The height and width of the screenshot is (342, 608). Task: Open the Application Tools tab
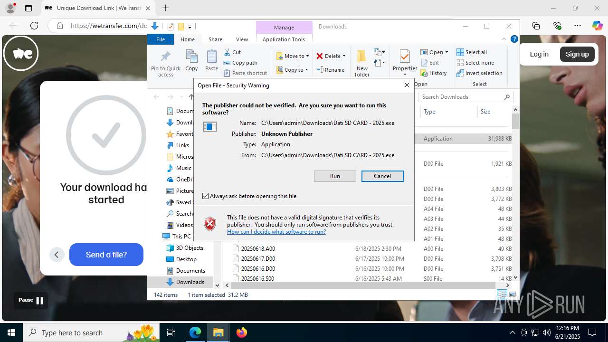(x=284, y=39)
